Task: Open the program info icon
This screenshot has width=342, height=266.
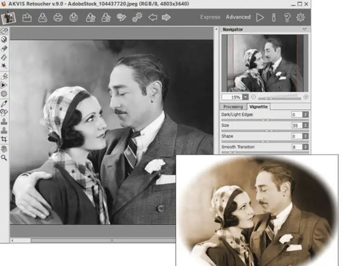Action: coord(274,17)
